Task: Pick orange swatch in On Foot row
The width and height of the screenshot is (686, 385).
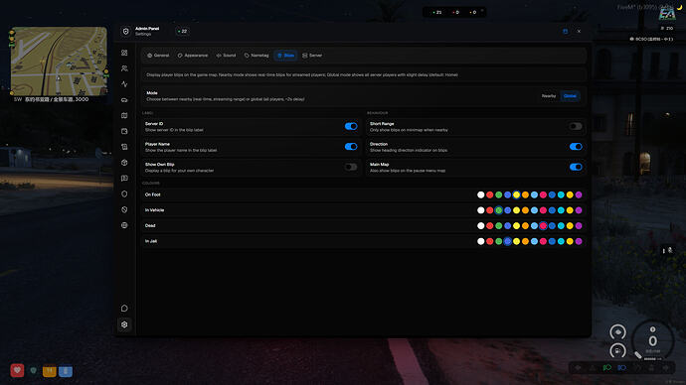Action: click(x=525, y=195)
